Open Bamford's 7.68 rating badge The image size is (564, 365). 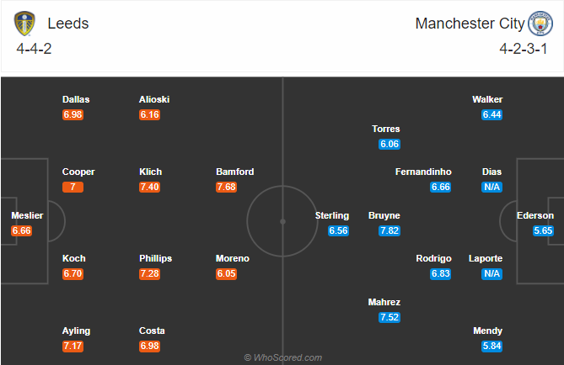[226, 187]
